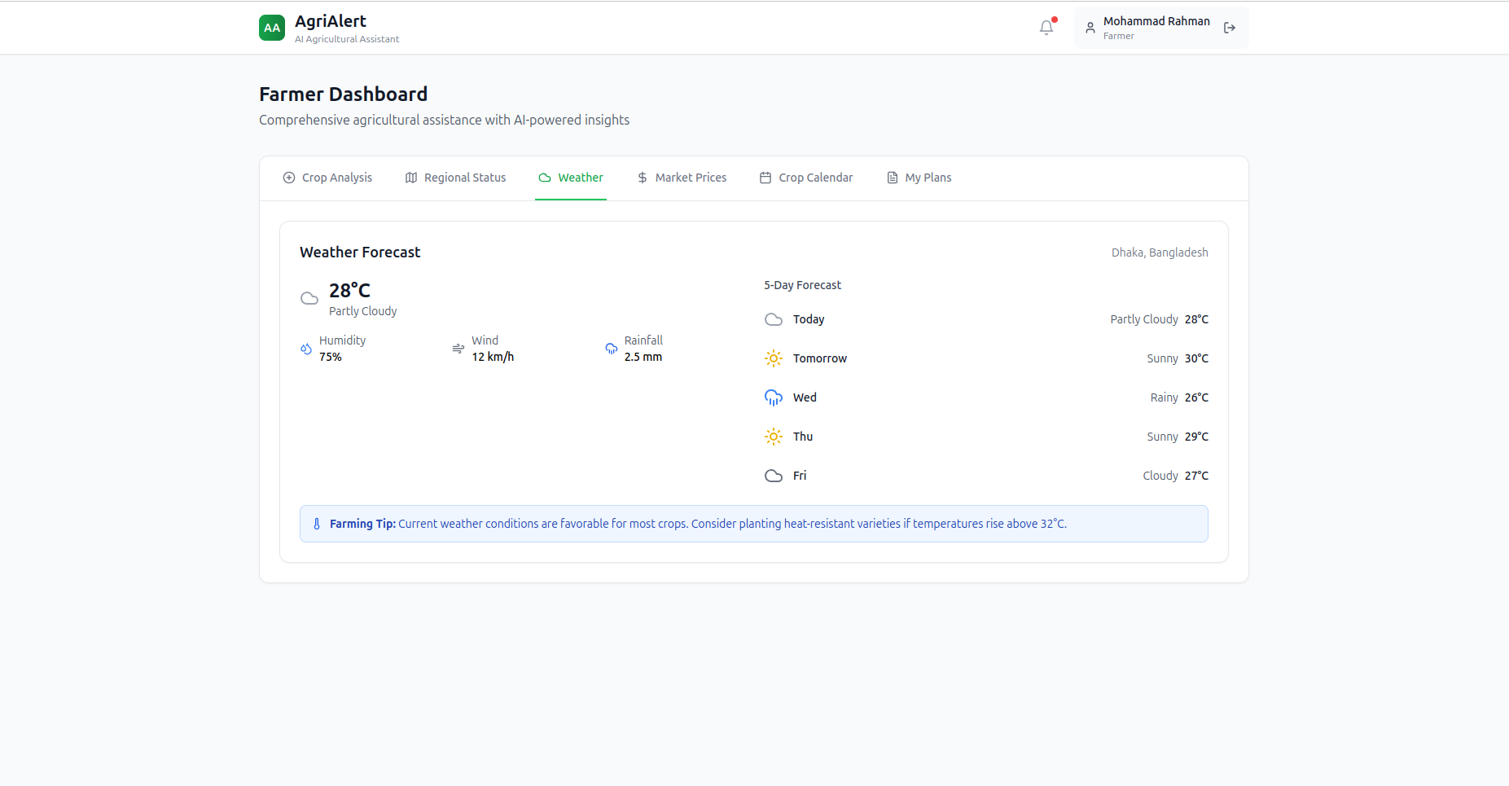Click the AI Agricultural Assistant subtitle
The image size is (1509, 786).
click(x=347, y=39)
